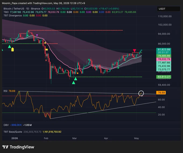Click the May label on time axis
This screenshot has width=183, height=153.
coord(136,138)
